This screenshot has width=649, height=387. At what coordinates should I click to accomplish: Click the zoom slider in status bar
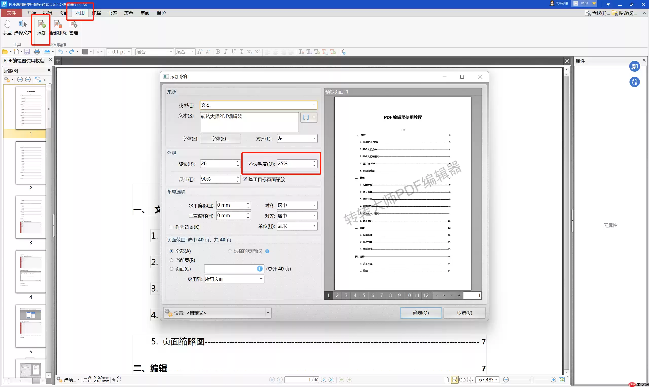pyautogui.click(x=530, y=380)
